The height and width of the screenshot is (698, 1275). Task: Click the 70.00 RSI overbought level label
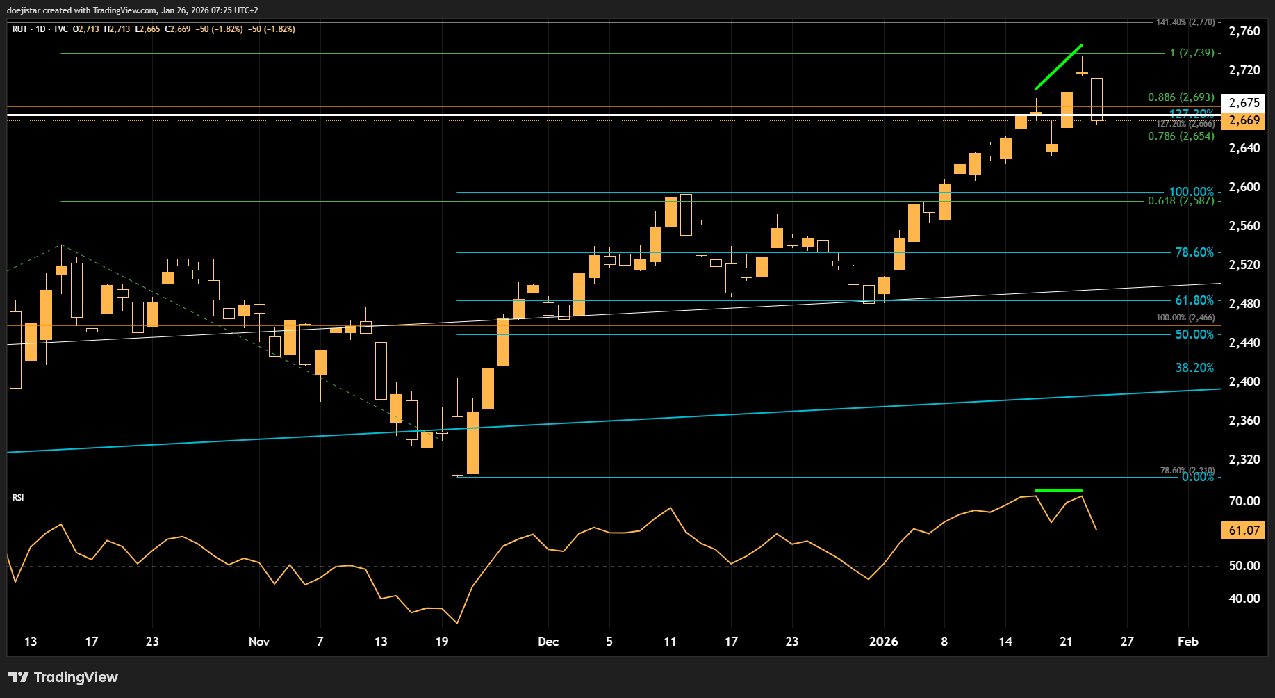tap(1244, 501)
